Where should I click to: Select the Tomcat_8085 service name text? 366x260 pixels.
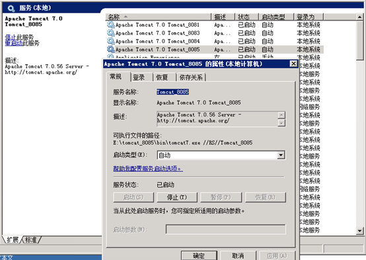tap(172, 92)
